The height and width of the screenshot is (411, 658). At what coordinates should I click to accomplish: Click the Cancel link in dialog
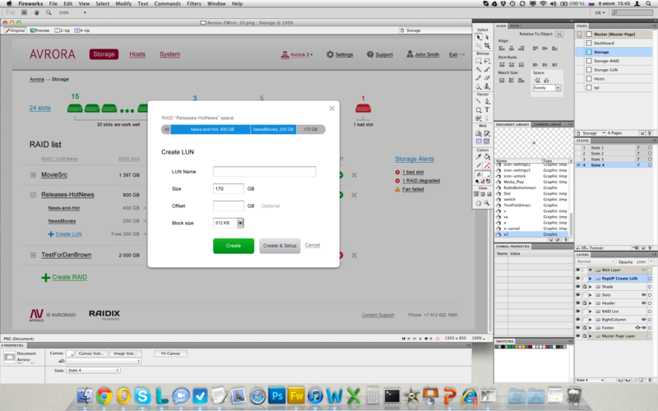313,245
